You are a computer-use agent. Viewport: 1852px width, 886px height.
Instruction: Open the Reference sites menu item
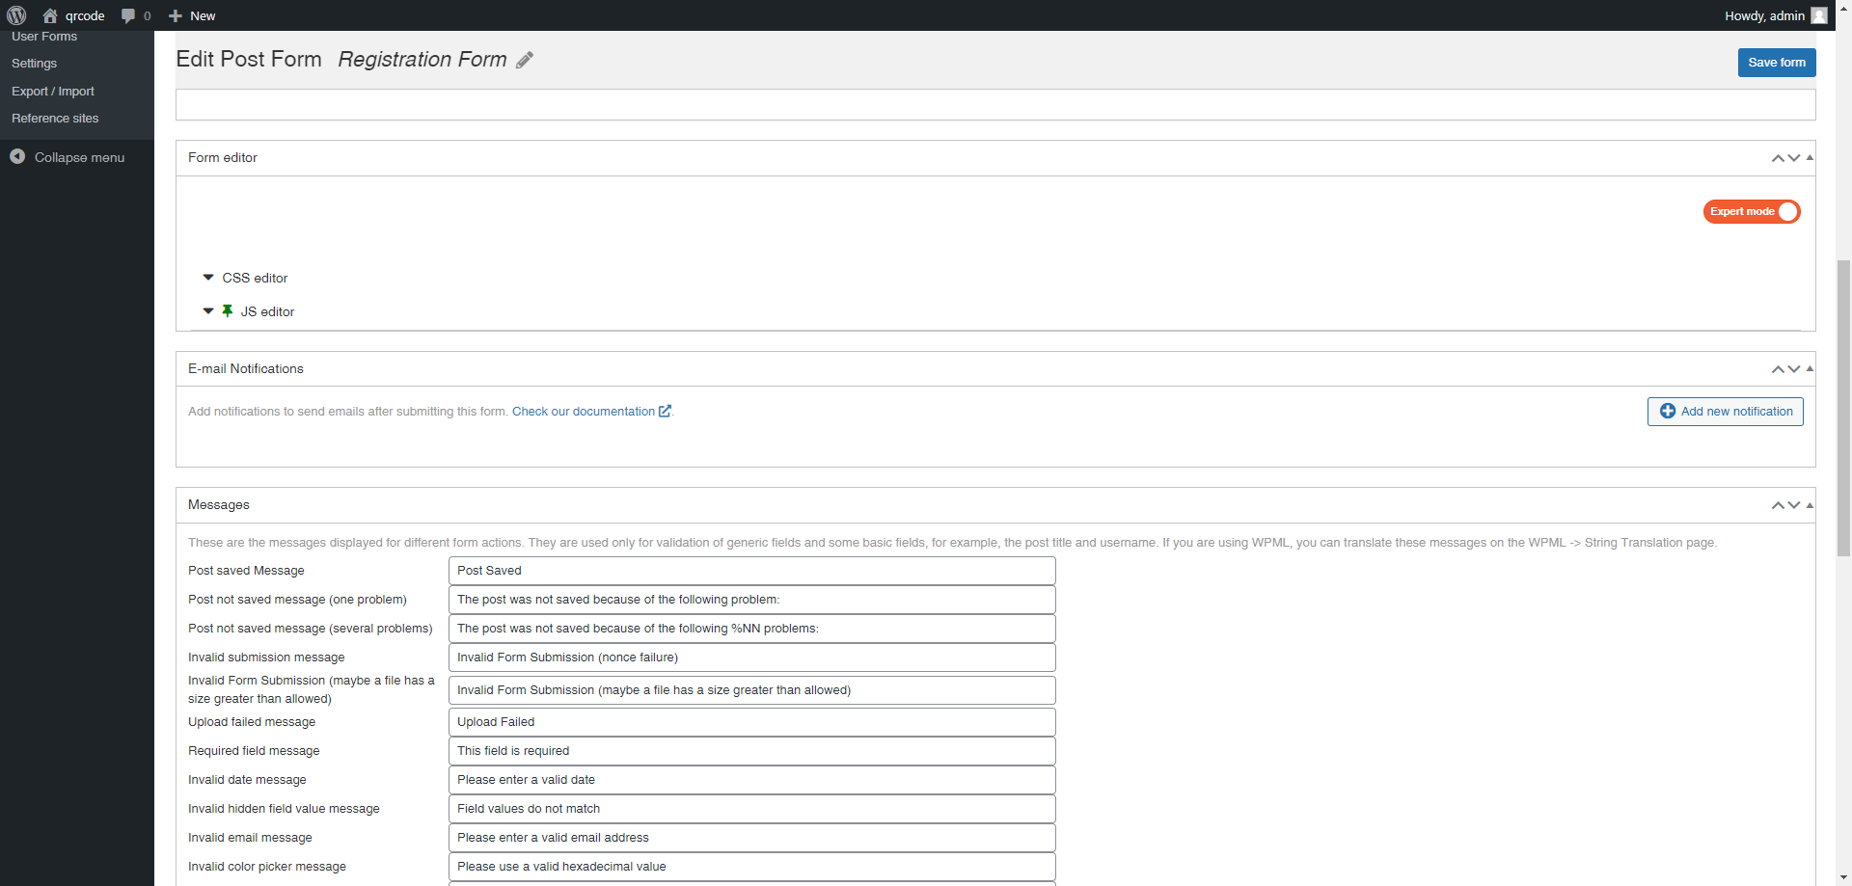click(x=55, y=118)
